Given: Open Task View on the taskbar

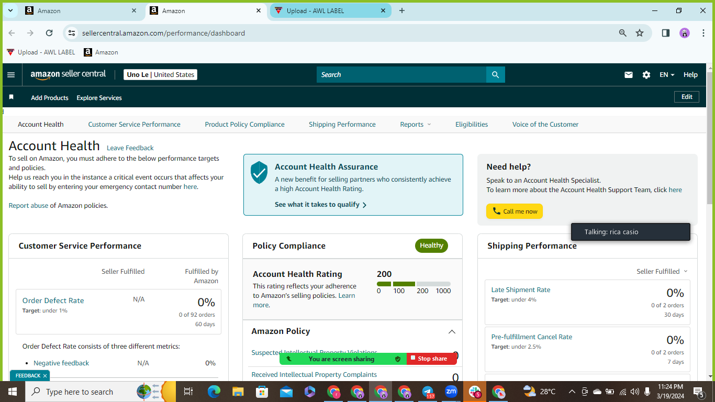Looking at the screenshot, I should (188, 392).
